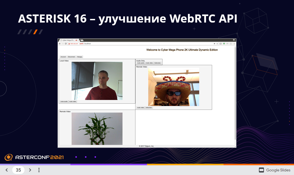Screen dimensions: 294x175
Task: Click the green shield extension icon
Action: point(224,44)
